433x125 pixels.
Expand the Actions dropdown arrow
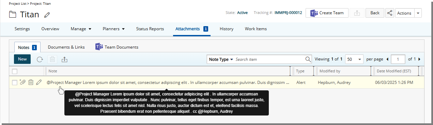pos(418,13)
